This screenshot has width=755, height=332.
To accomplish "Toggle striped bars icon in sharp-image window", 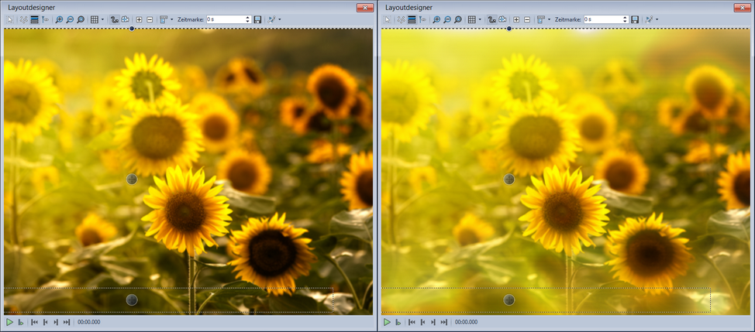I will tap(34, 19).
